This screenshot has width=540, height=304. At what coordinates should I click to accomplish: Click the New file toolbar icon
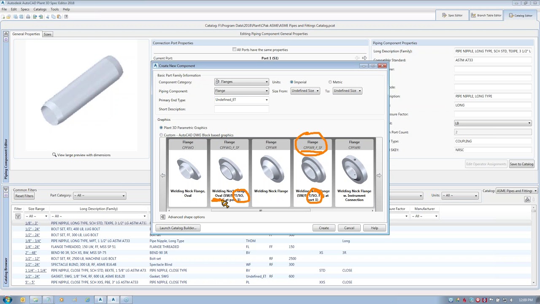tap(3, 17)
